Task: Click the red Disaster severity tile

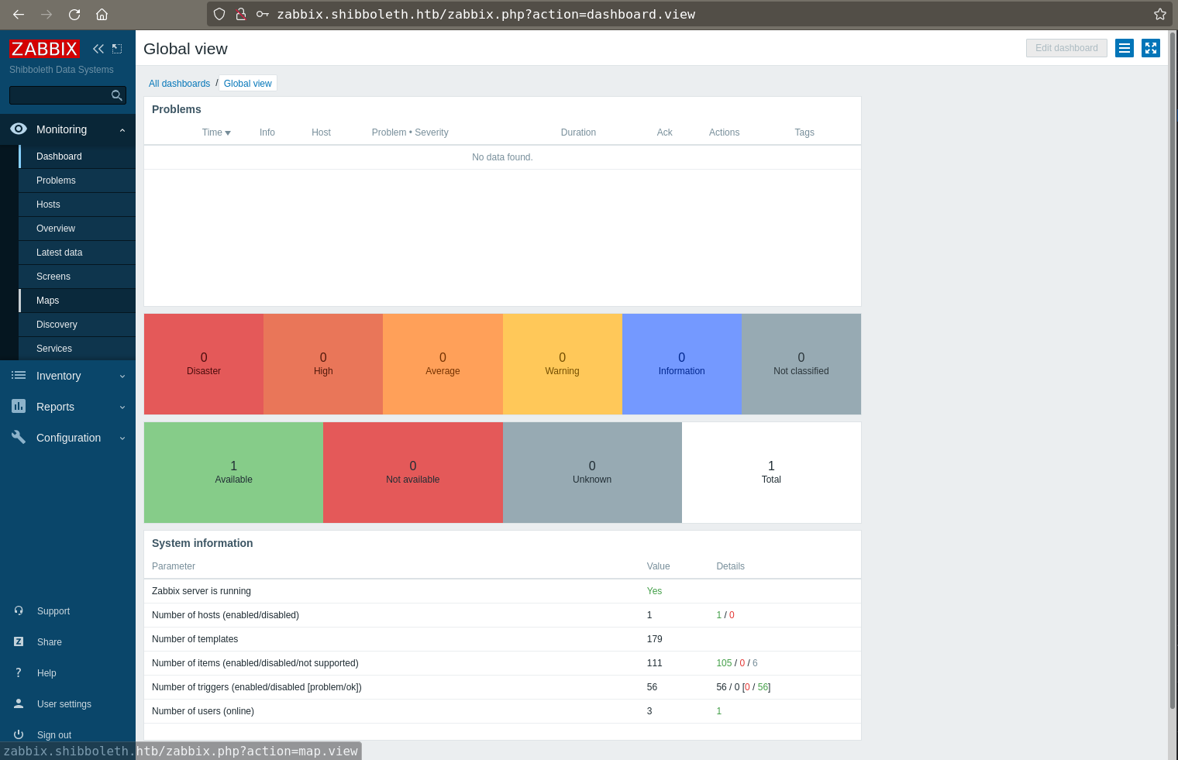Action: [204, 364]
